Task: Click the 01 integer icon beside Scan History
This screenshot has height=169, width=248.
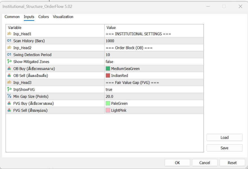Action: click(x=9, y=41)
